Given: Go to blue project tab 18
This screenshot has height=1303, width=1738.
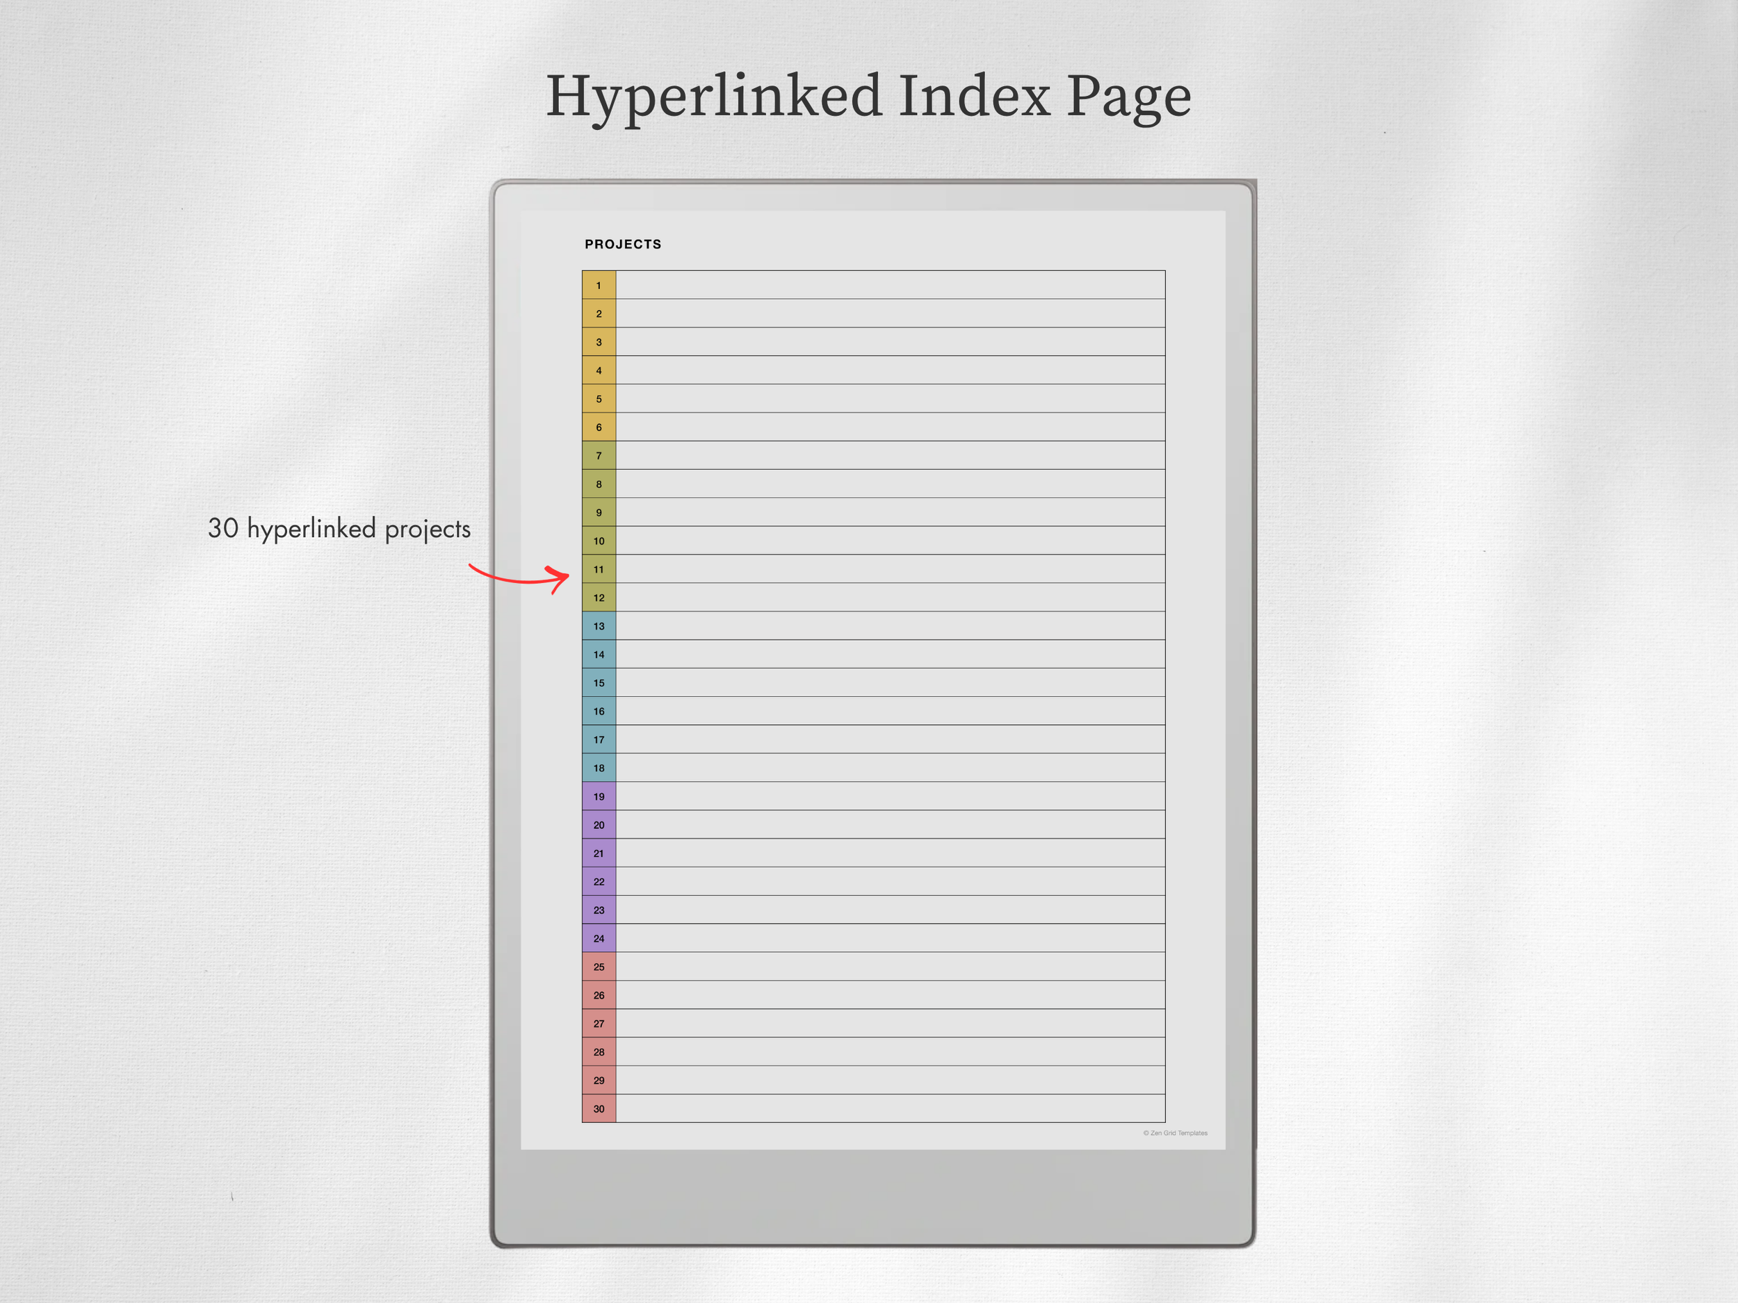Looking at the screenshot, I should tap(599, 767).
